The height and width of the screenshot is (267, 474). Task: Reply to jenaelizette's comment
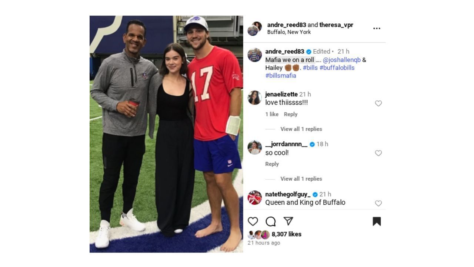coord(290,114)
